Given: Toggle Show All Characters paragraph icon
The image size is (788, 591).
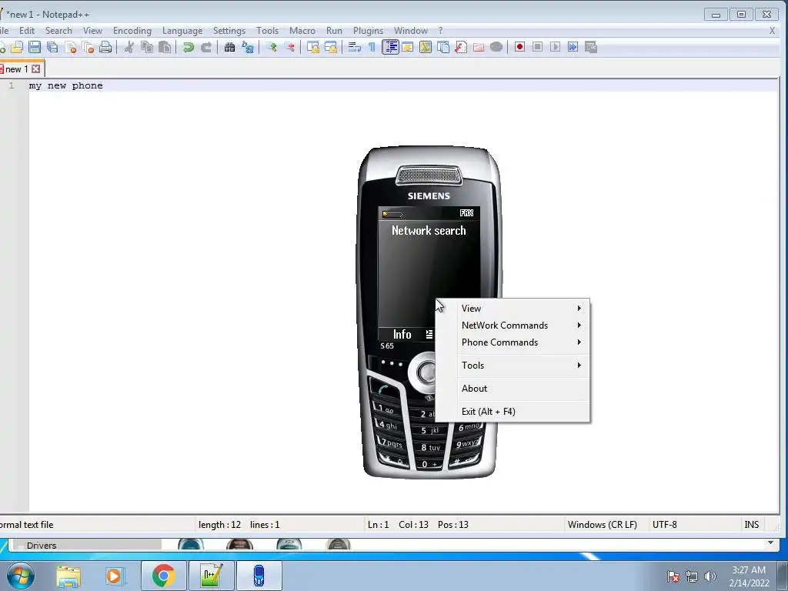Looking at the screenshot, I should point(372,47).
